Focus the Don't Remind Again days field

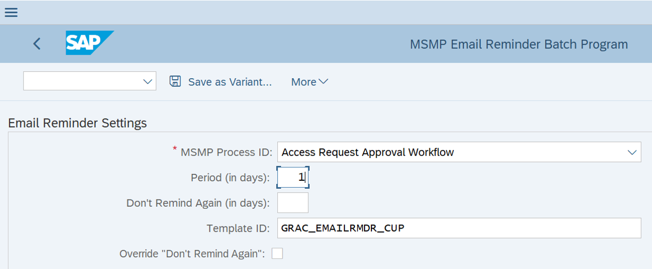pyautogui.click(x=293, y=203)
